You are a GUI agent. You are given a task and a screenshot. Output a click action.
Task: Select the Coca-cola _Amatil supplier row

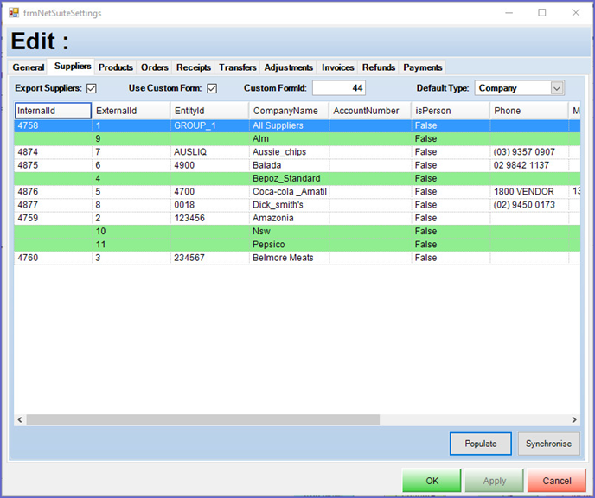pyautogui.click(x=288, y=192)
